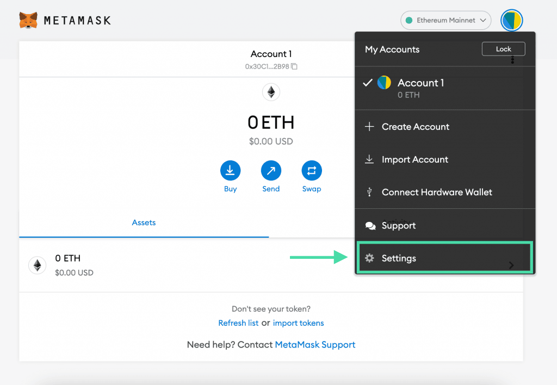Click the Buy label under the button
The image size is (557, 385).
[x=230, y=189]
